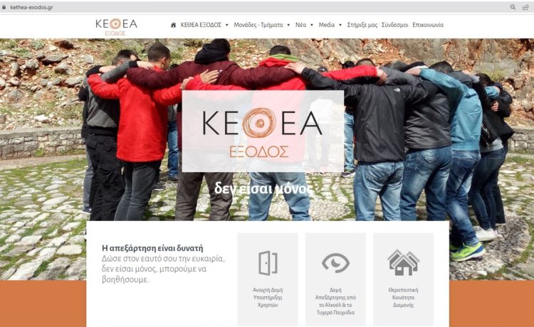This screenshot has height=327, width=534.
Task: Open the Σύνδεσμοι menu item
Action: point(394,25)
